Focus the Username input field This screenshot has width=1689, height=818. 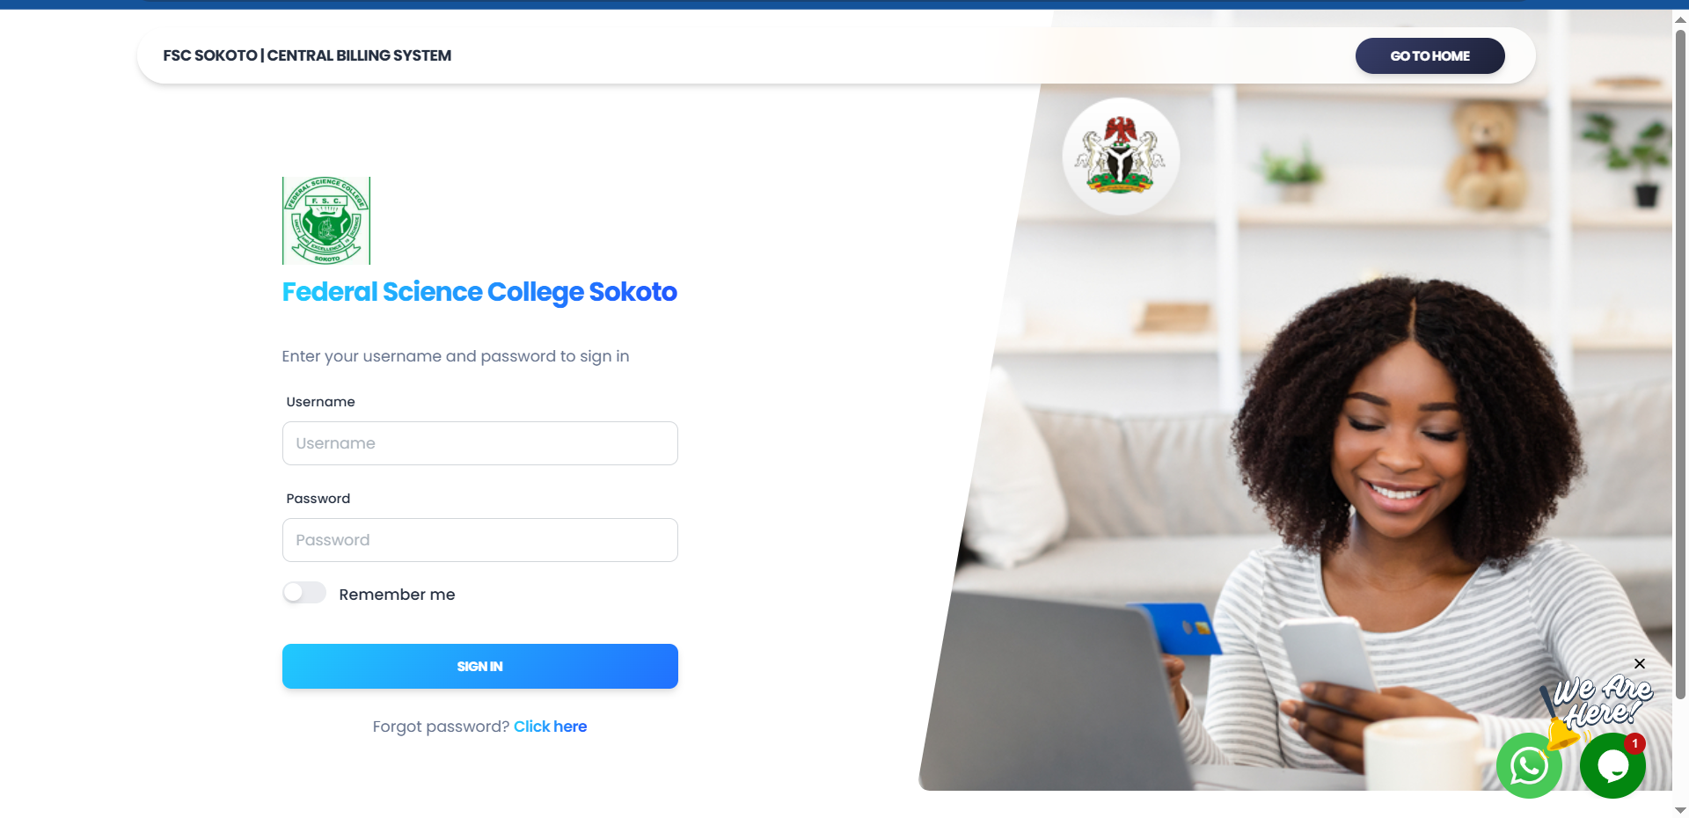[x=480, y=443]
